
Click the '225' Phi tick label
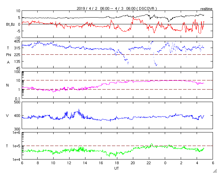tap(18, 55)
